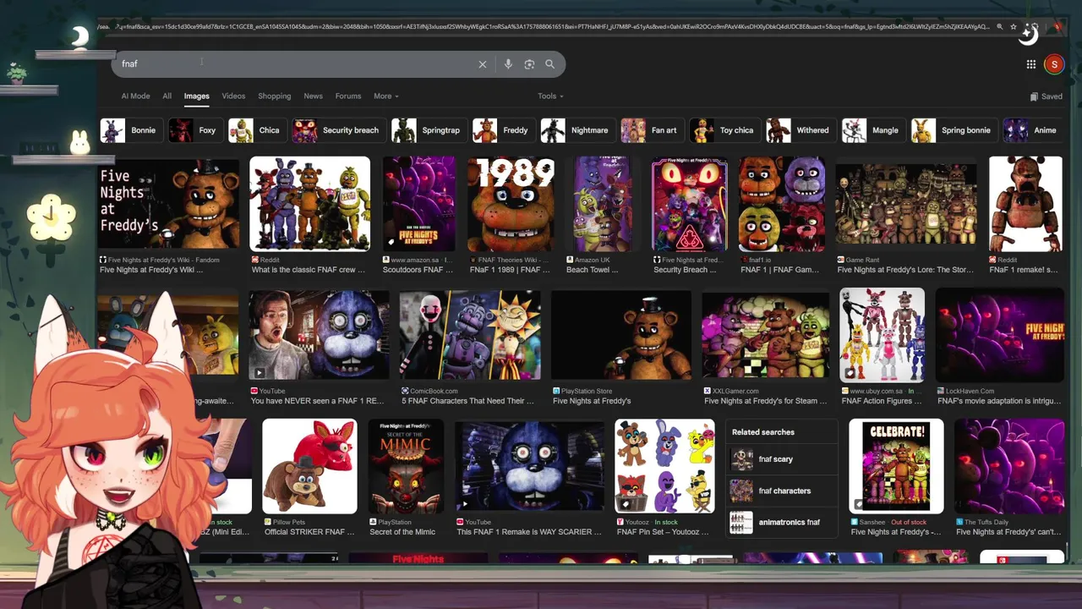Open the Amazon UK Beach Towel image
Screen dimensions: 1082x609
coord(603,204)
